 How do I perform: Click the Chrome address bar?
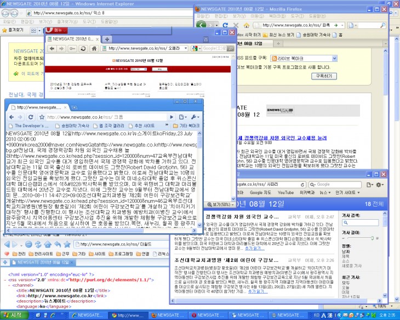[x=106, y=117]
